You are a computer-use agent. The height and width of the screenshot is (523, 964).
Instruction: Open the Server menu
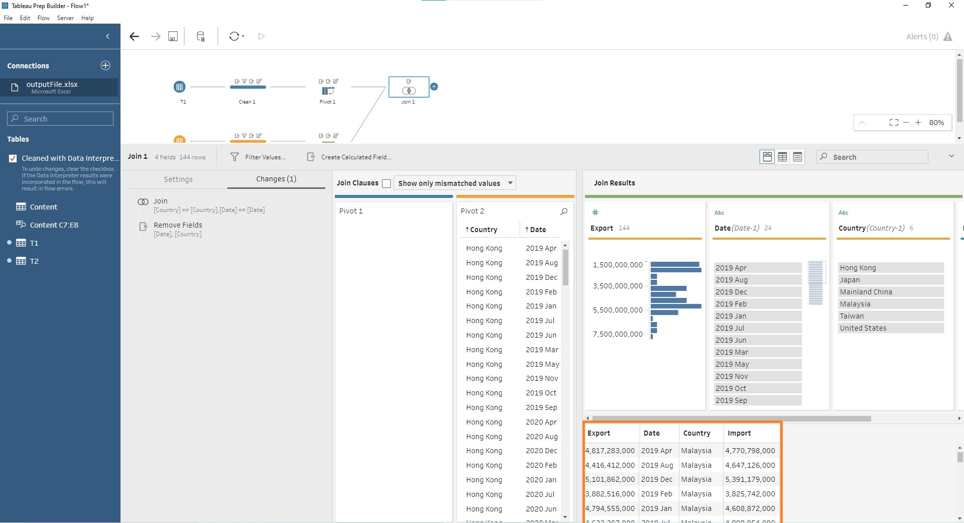(65, 18)
